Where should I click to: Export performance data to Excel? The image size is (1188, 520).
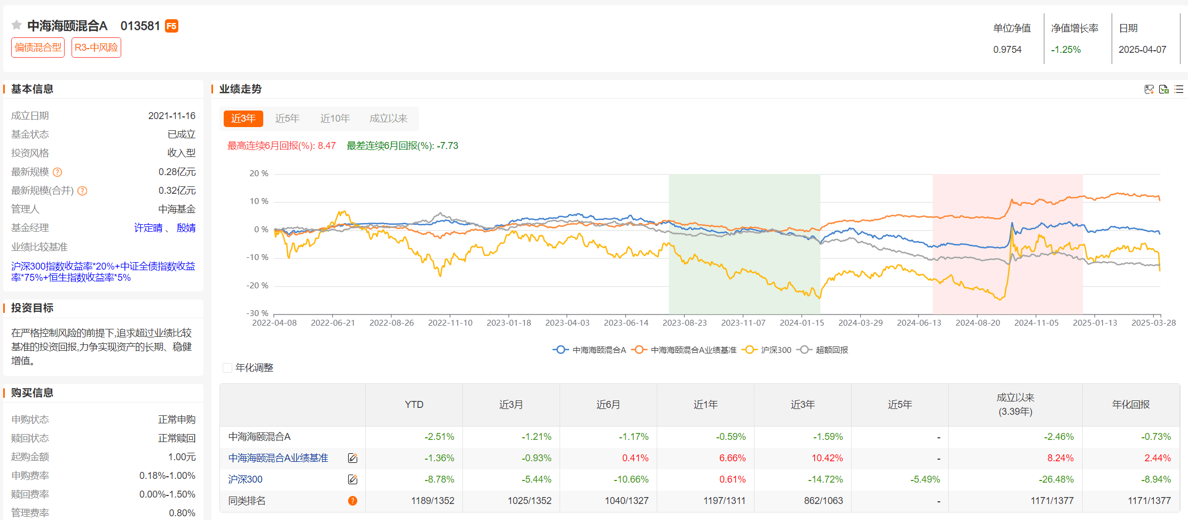point(1164,89)
